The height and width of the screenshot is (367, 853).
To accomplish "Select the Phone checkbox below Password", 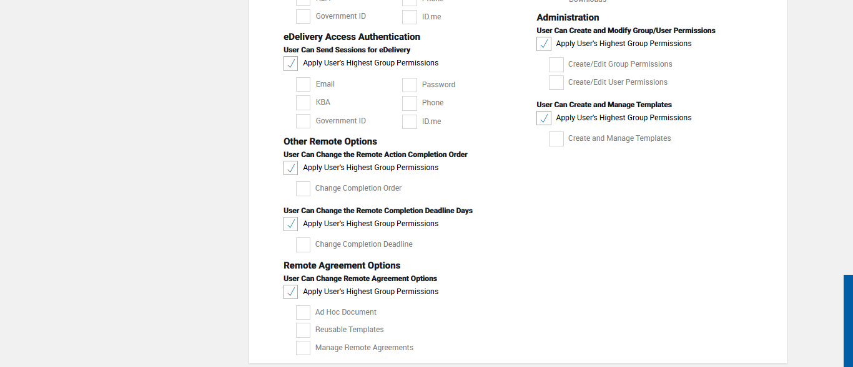I will [410, 103].
